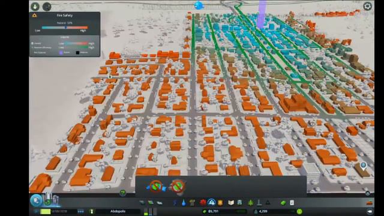This screenshot has width=384, height=216.
Task: Click the black fire station color swatch
Action: coord(77,52)
